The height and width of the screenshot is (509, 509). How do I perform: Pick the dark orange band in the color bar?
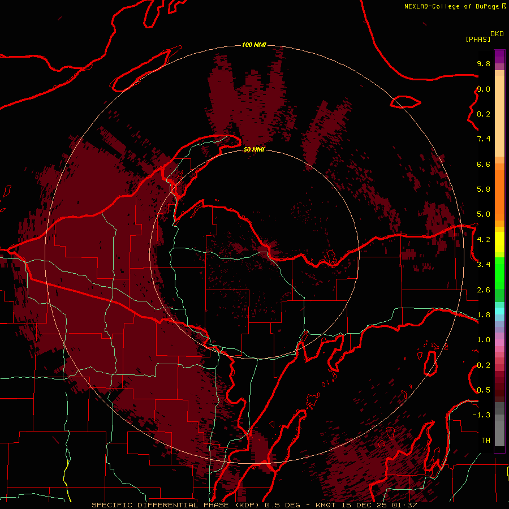click(x=499, y=196)
